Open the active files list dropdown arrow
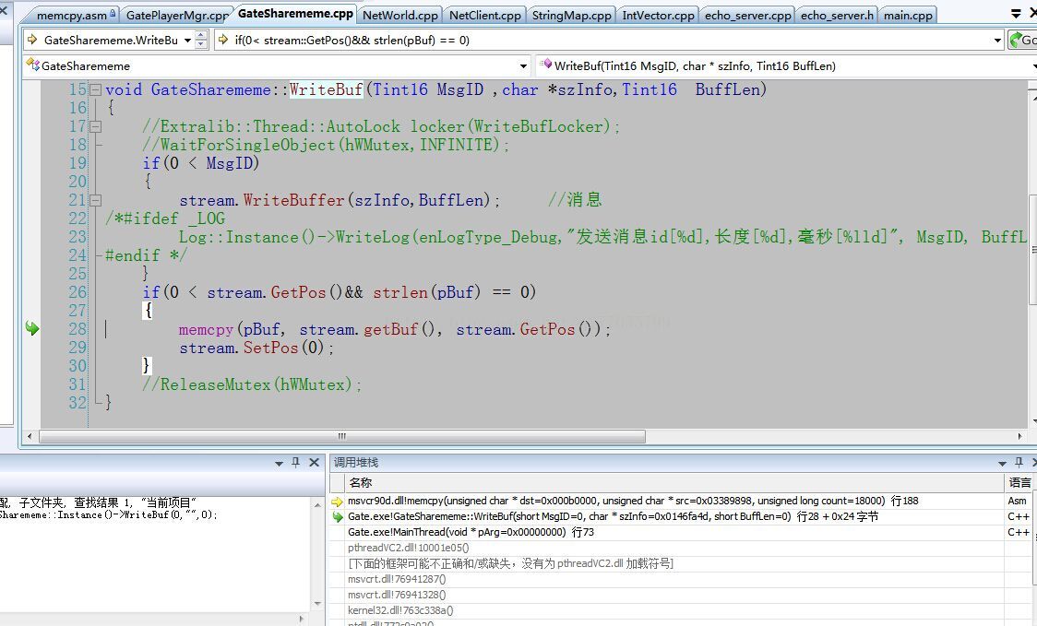This screenshot has width=1037, height=626. pyautogui.click(x=1016, y=14)
